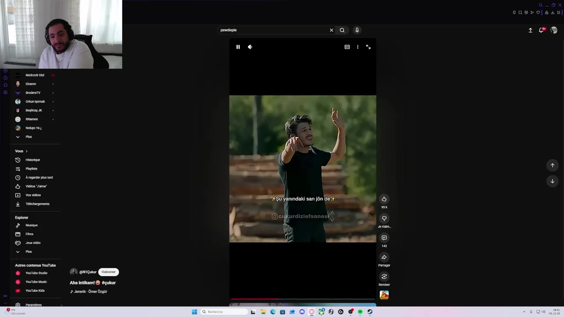Open Discord from the taskbar
The image size is (564, 317).
[302, 312]
